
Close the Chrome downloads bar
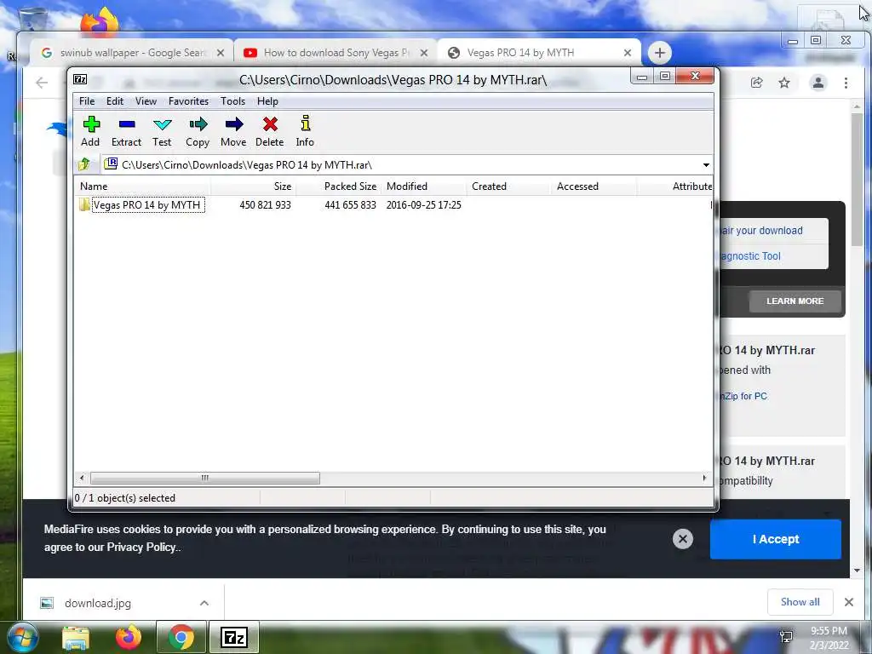coord(849,602)
